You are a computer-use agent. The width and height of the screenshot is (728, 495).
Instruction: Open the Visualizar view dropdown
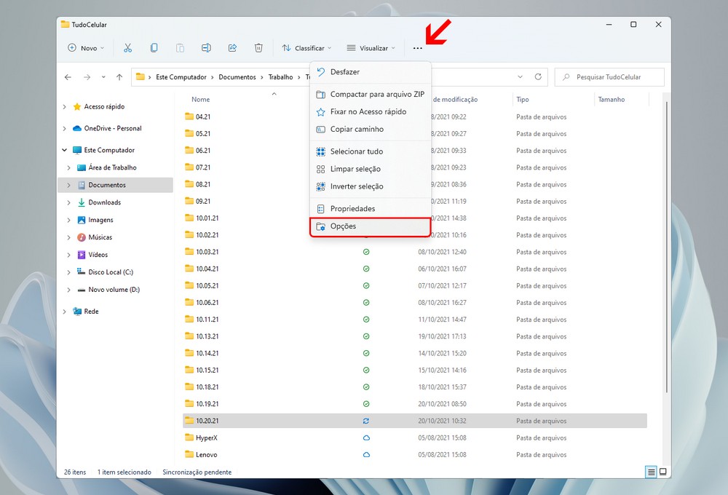point(371,48)
